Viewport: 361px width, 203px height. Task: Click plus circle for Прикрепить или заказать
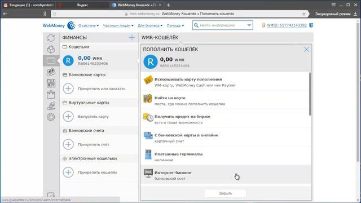coord(68,89)
